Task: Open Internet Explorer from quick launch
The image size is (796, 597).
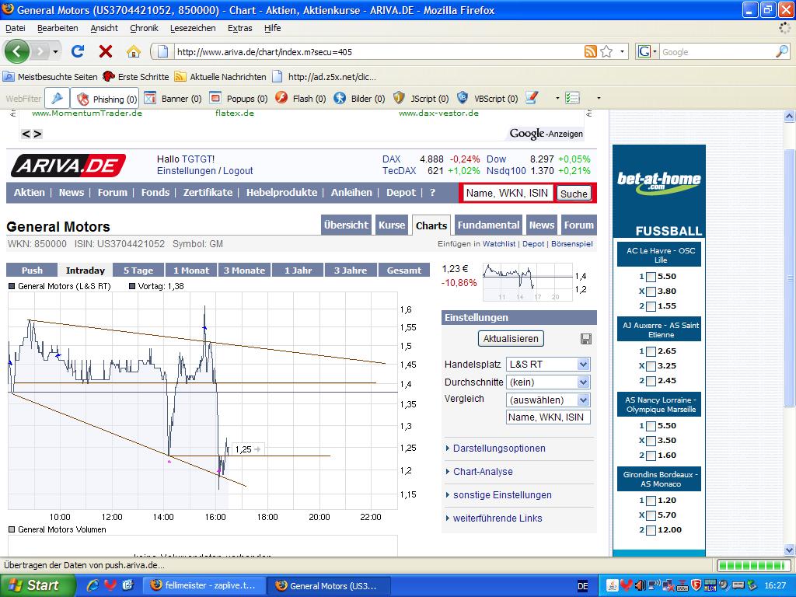Action: click(93, 585)
